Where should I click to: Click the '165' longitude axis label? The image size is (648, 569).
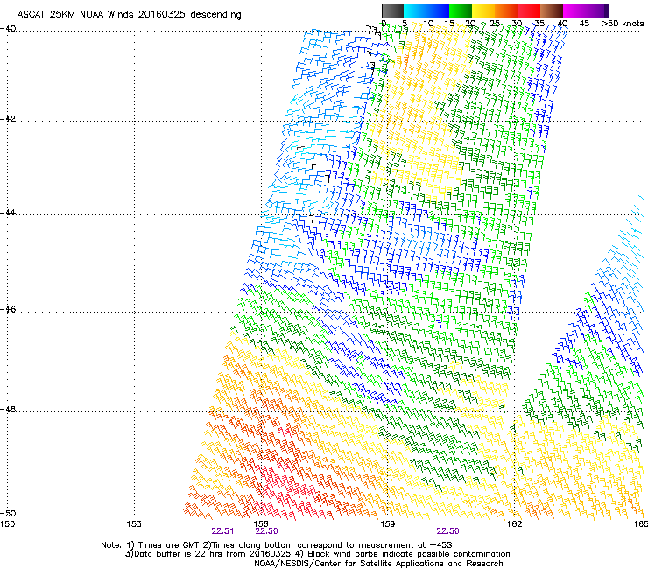(x=641, y=524)
